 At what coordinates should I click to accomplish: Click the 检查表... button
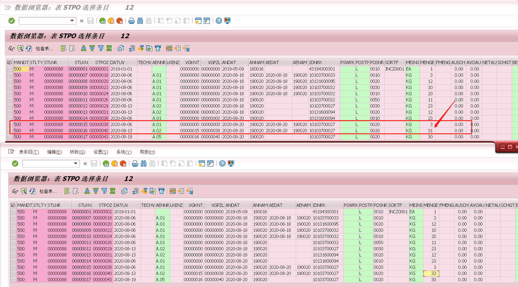tap(44, 48)
